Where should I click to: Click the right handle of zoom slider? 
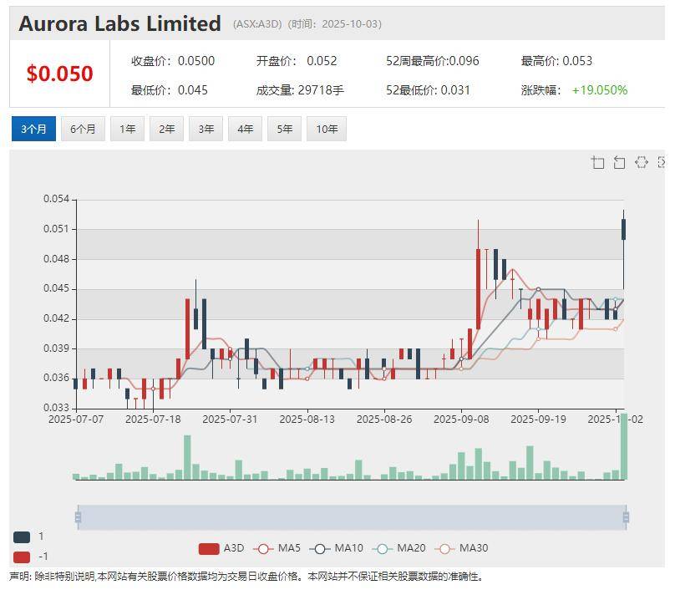coord(626,517)
